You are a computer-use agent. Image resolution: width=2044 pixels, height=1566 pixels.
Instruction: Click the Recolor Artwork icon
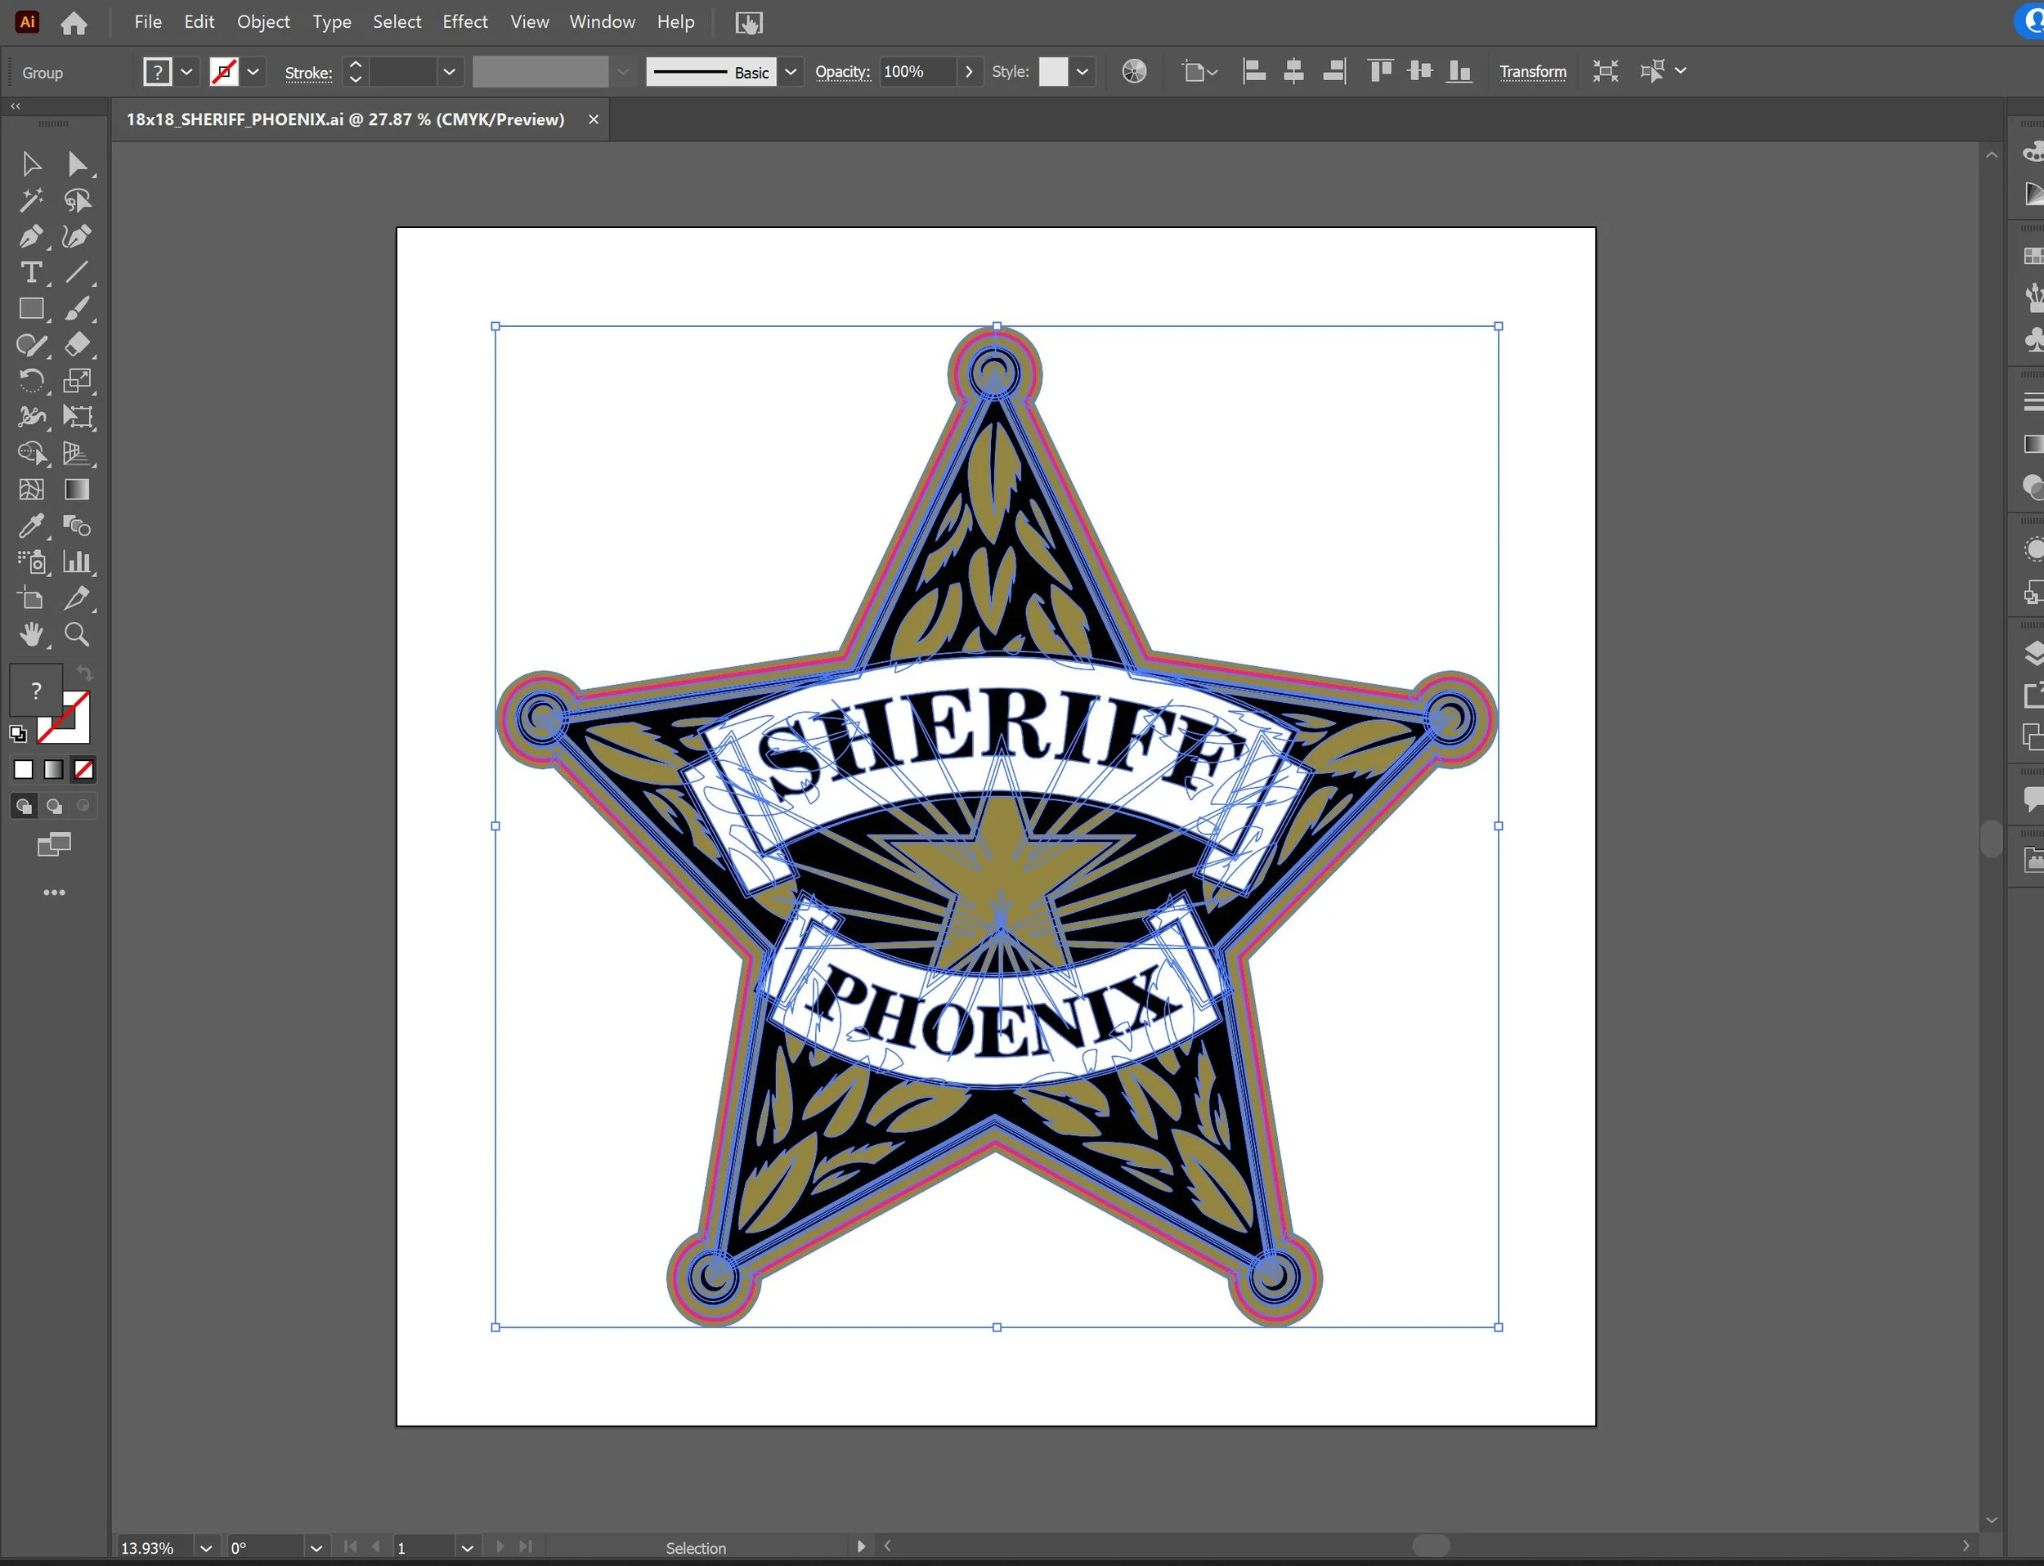(x=1134, y=72)
